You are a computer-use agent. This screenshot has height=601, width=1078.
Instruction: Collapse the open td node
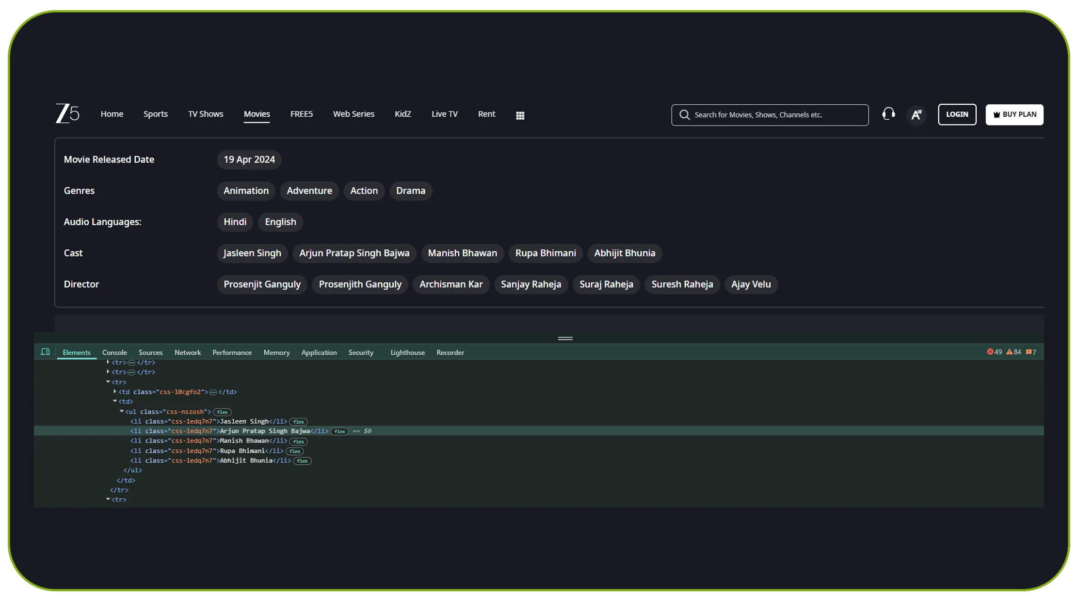(115, 401)
